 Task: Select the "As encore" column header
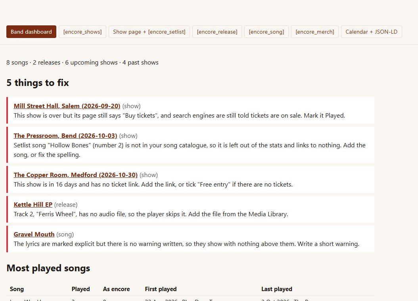(x=116, y=289)
